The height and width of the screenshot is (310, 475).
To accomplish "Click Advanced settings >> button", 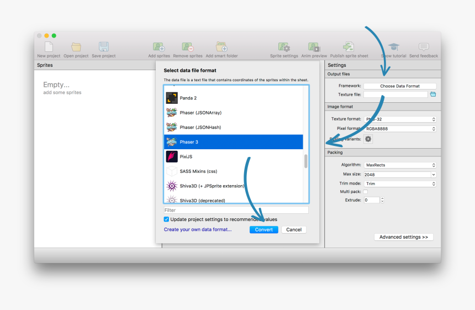I will 404,237.
